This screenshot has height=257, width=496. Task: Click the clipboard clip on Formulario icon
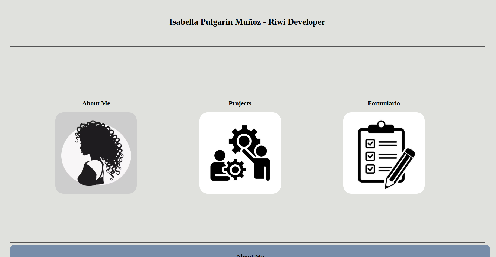381,127
